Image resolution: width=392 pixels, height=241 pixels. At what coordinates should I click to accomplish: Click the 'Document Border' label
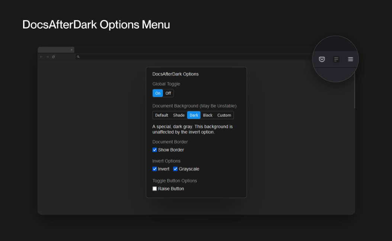click(170, 142)
